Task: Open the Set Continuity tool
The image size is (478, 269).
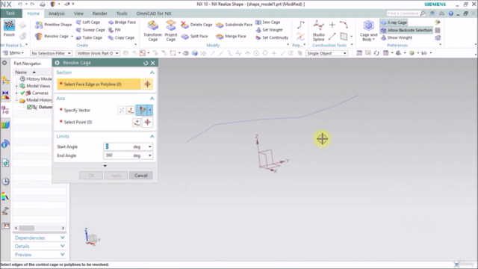Action: tap(272, 37)
